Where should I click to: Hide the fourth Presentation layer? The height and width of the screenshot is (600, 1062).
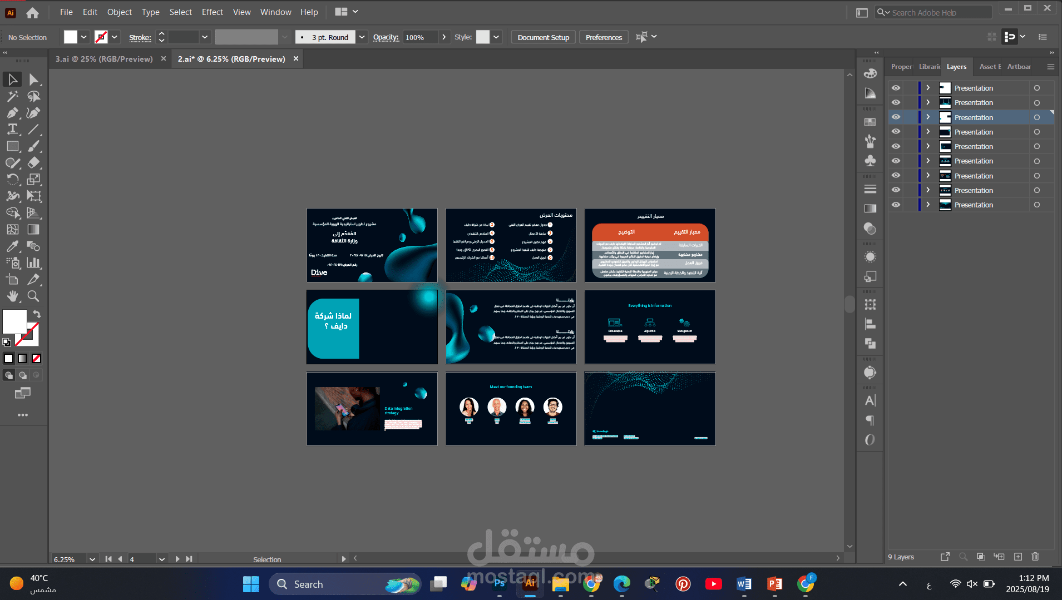pos(896,132)
